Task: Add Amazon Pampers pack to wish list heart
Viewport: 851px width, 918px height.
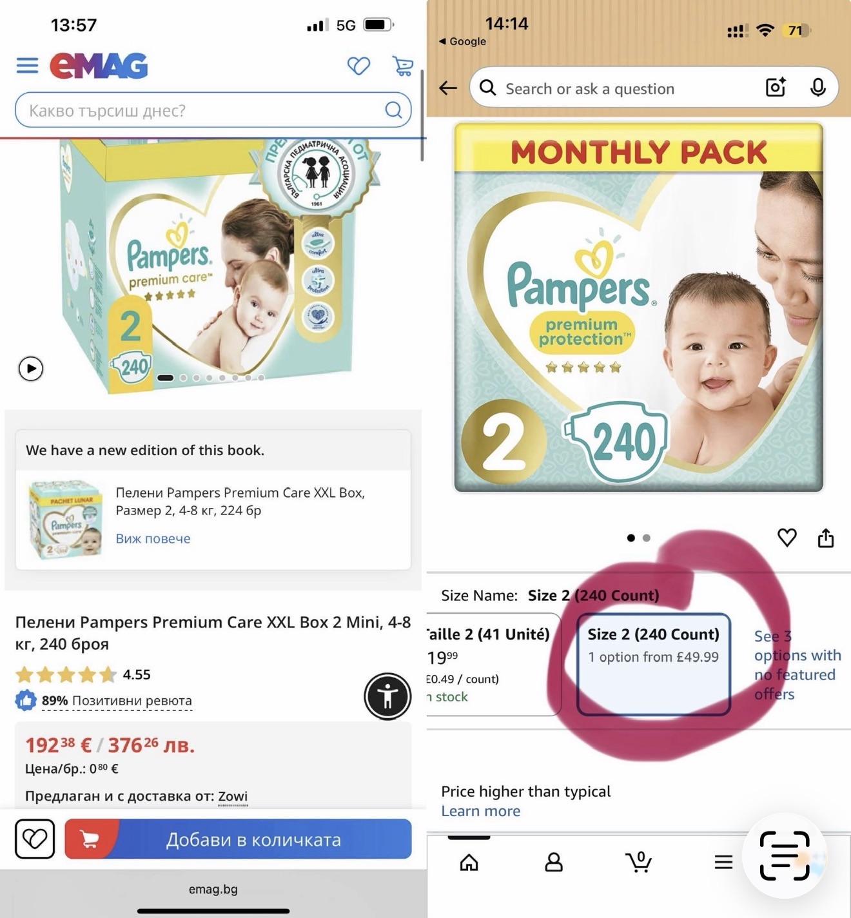Action: click(x=787, y=538)
